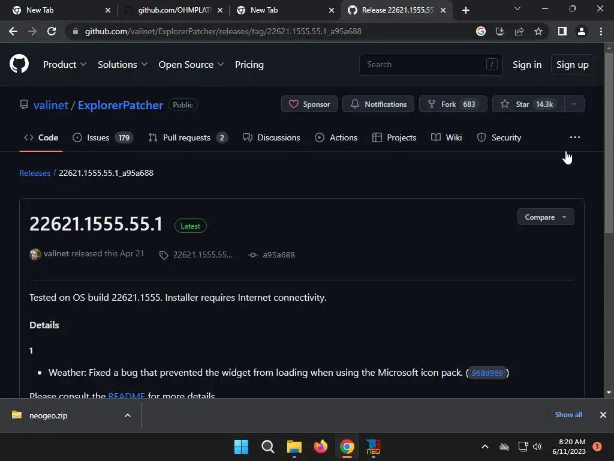614x461 pixels.
Task: Go to the Discussions tab
Action: (x=272, y=137)
